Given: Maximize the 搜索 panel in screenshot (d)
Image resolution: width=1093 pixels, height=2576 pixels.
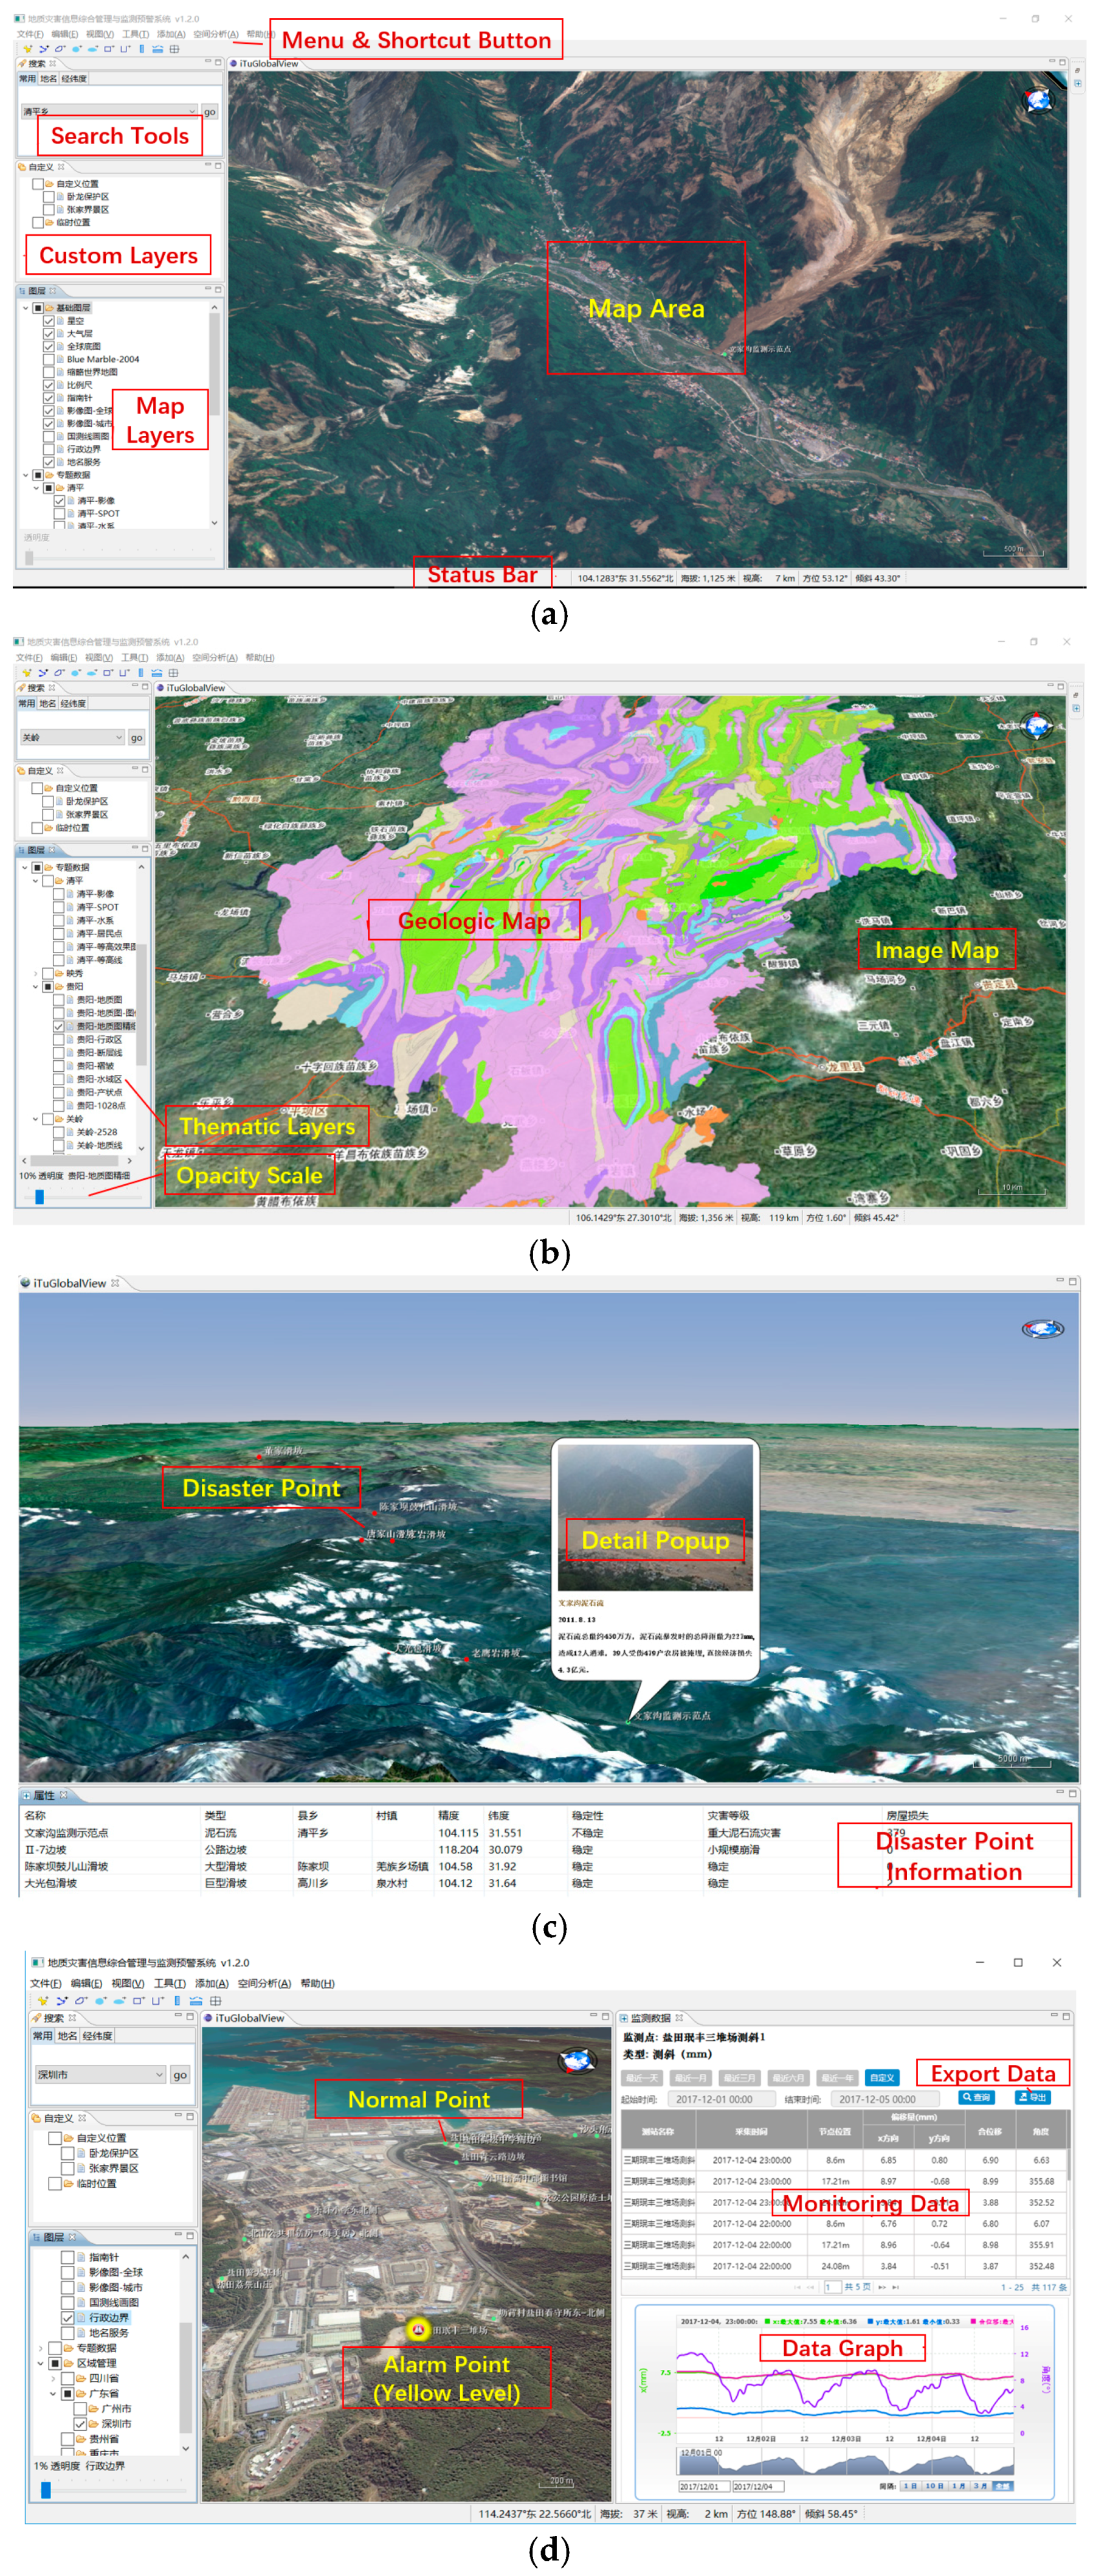Looking at the screenshot, I should pyautogui.click(x=190, y=2016).
